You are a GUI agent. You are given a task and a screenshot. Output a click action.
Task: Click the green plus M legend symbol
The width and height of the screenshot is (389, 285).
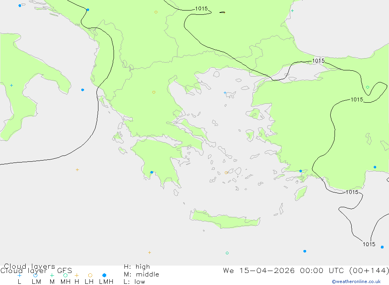(52, 275)
